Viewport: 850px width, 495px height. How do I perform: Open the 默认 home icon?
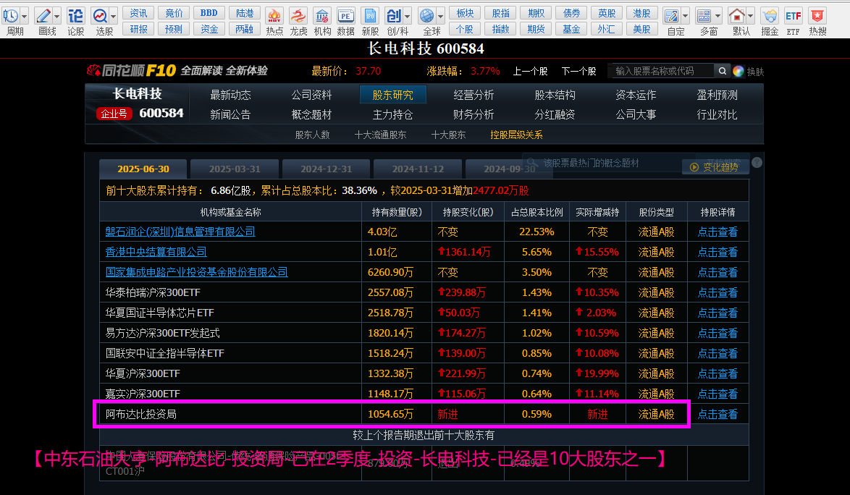tap(737, 16)
